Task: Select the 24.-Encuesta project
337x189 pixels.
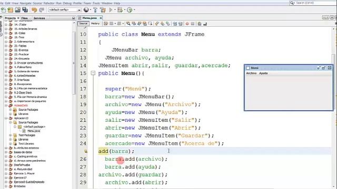Action: [22, 58]
